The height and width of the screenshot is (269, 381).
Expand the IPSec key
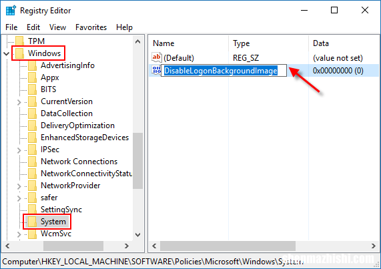pos(19,150)
